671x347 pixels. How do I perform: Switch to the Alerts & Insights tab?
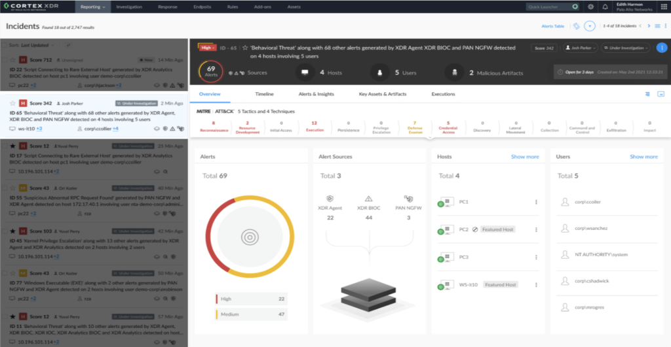click(x=316, y=94)
